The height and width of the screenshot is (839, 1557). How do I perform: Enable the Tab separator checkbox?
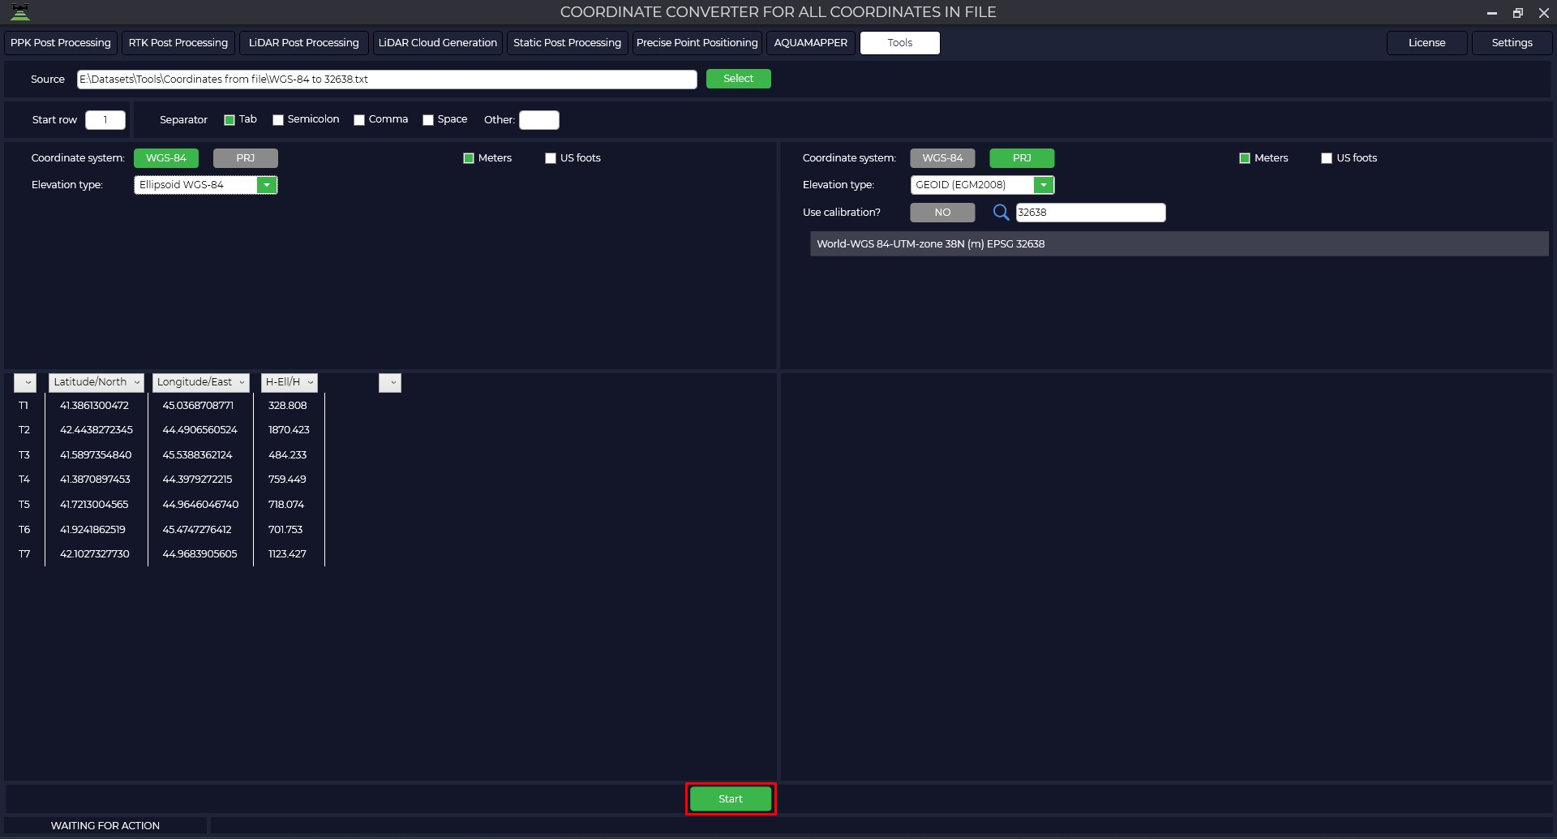(229, 120)
